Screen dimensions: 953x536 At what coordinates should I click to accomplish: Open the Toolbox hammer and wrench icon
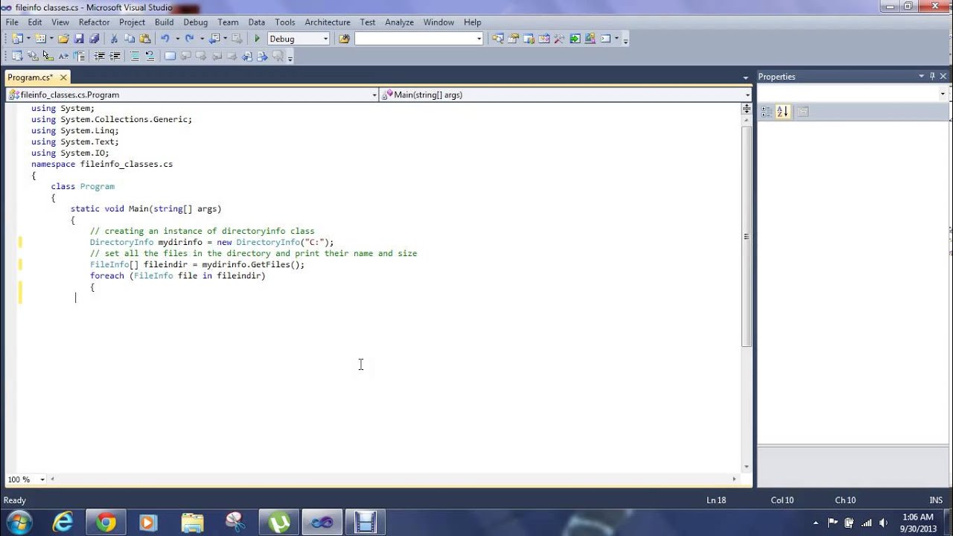click(559, 39)
